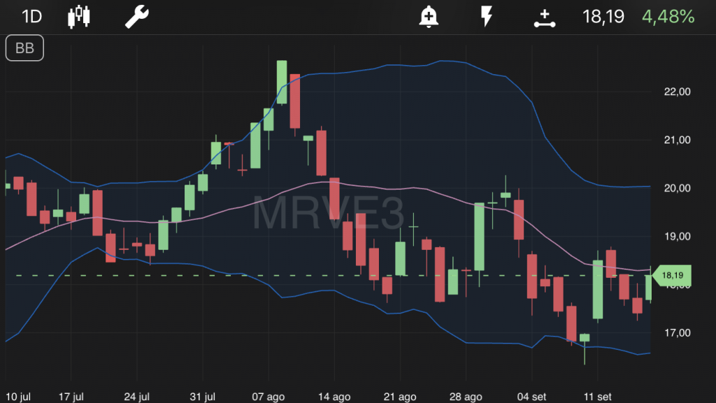Click the 19,00 price axis label
The height and width of the screenshot is (403, 716).
pyautogui.click(x=677, y=236)
